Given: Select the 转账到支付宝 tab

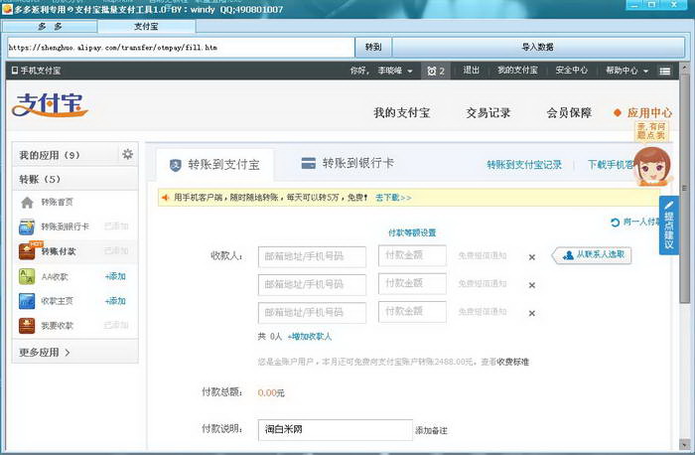Looking at the screenshot, I should click(x=215, y=165).
